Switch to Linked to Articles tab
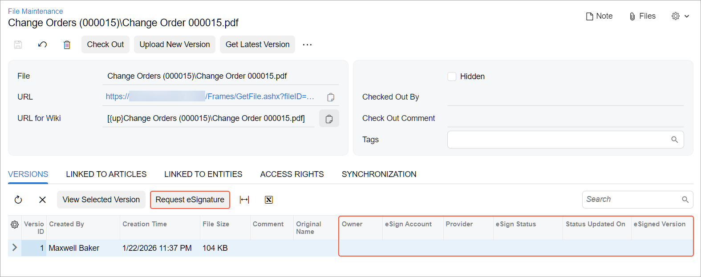The image size is (701, 277). pos(106,174)
